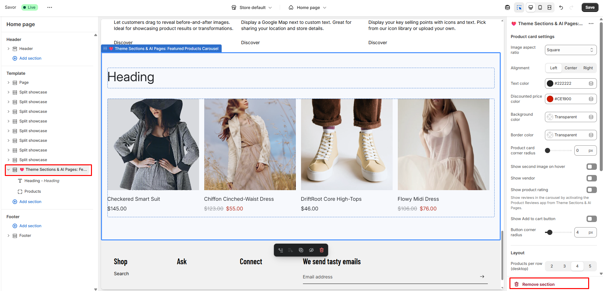Expand the last Split showcase section
This screenshot has height=291, width=603.
(x=8, y=160)
